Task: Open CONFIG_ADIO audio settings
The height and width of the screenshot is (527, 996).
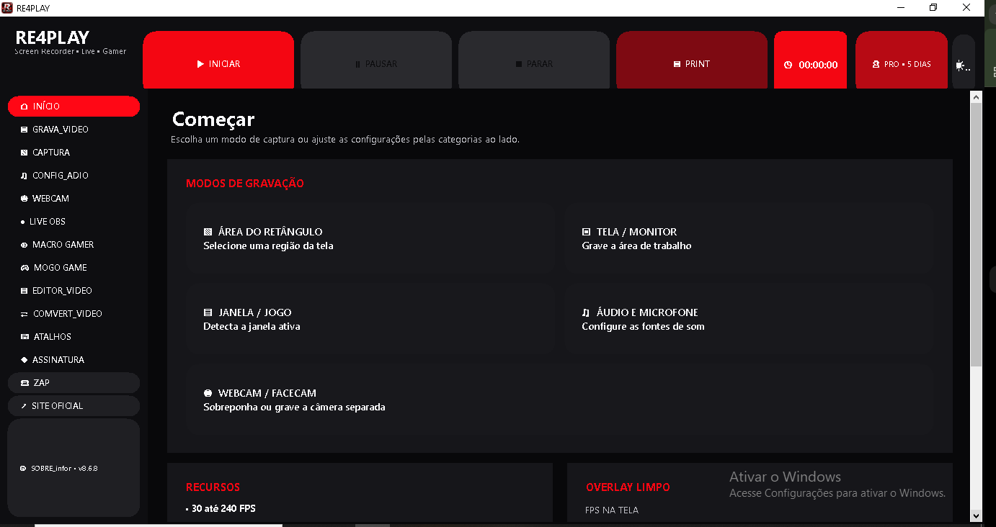Action: (74, 176)
